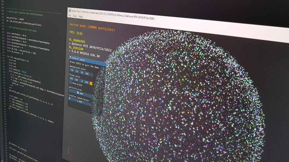Screen dimensions: 289x162
Task: Select the Plane color alpha 255 field
Action: tap(86, 82)
